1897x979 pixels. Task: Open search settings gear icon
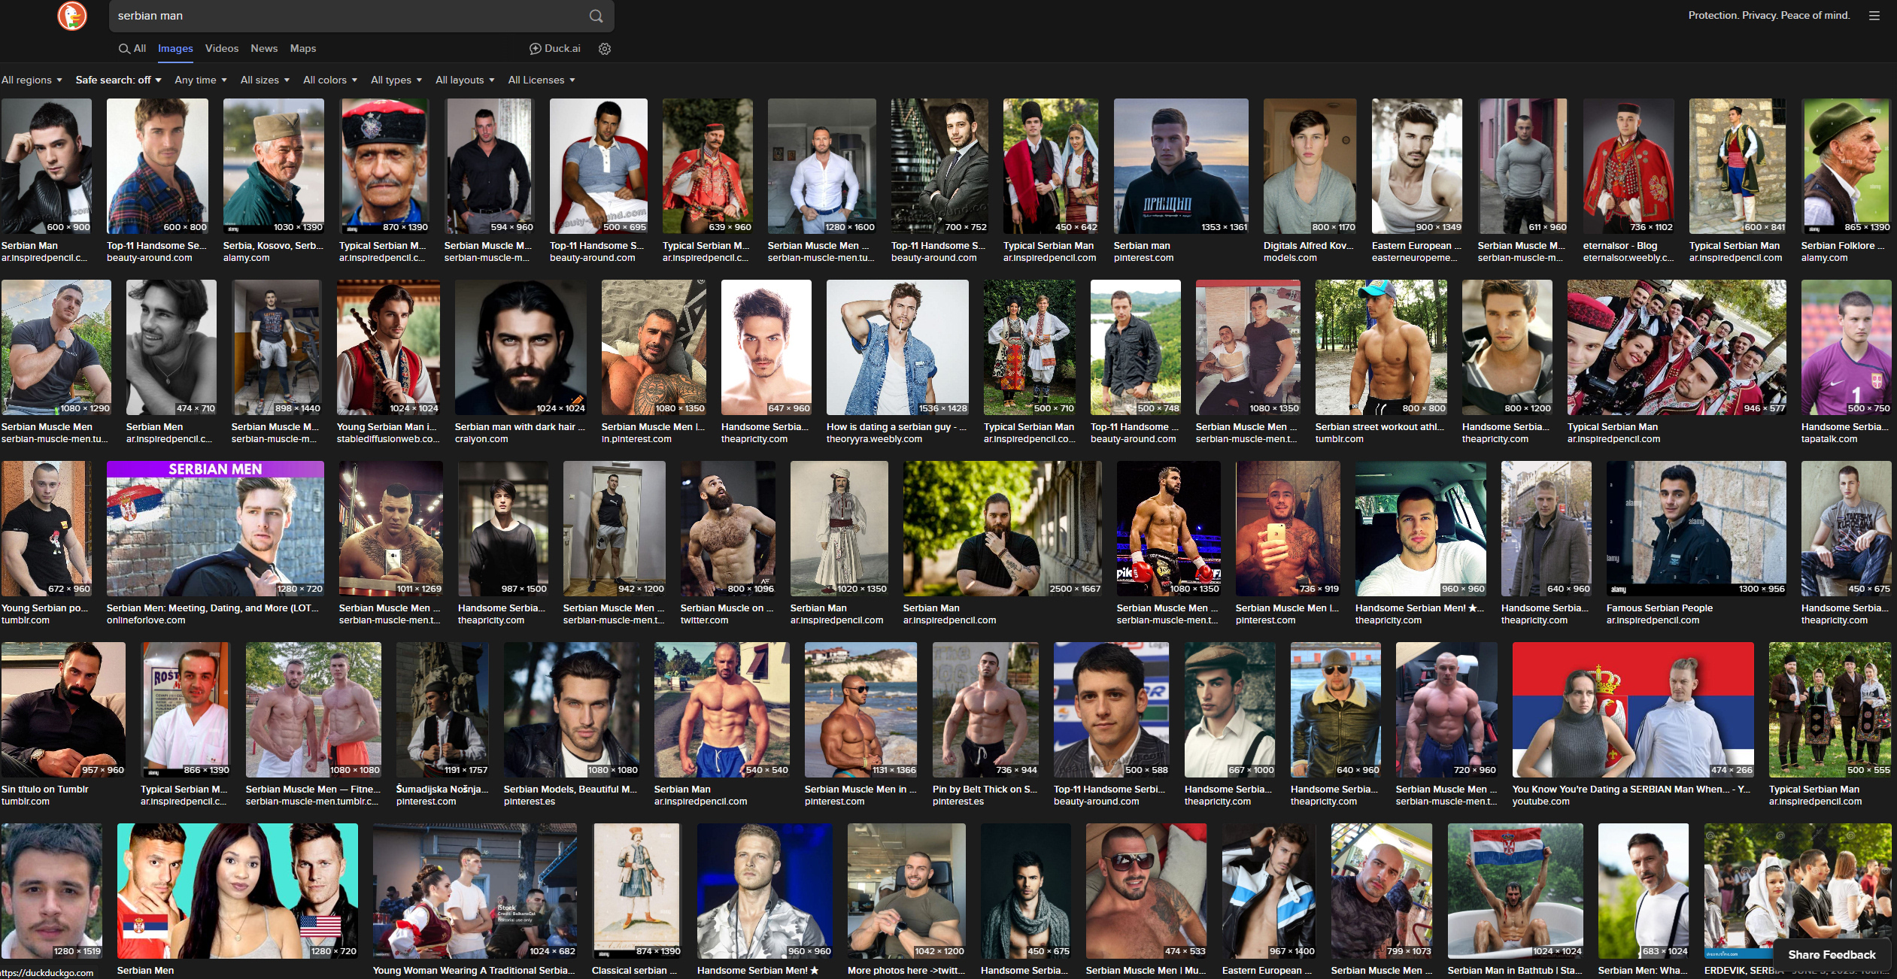coord(604,49)
